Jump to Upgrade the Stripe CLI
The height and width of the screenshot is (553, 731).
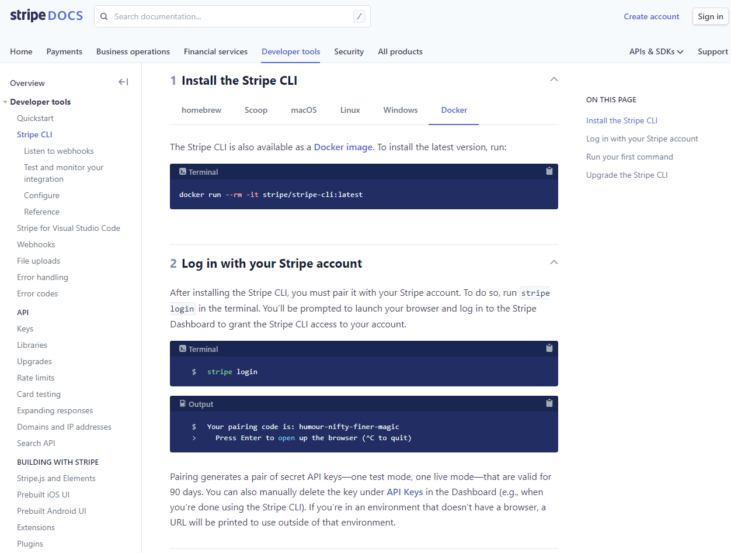click(627, 175)
